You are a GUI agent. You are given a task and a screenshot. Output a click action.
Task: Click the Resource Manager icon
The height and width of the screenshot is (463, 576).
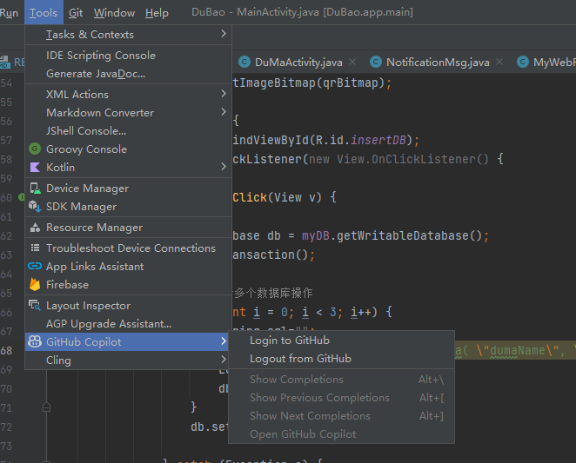tap(35, 228)
